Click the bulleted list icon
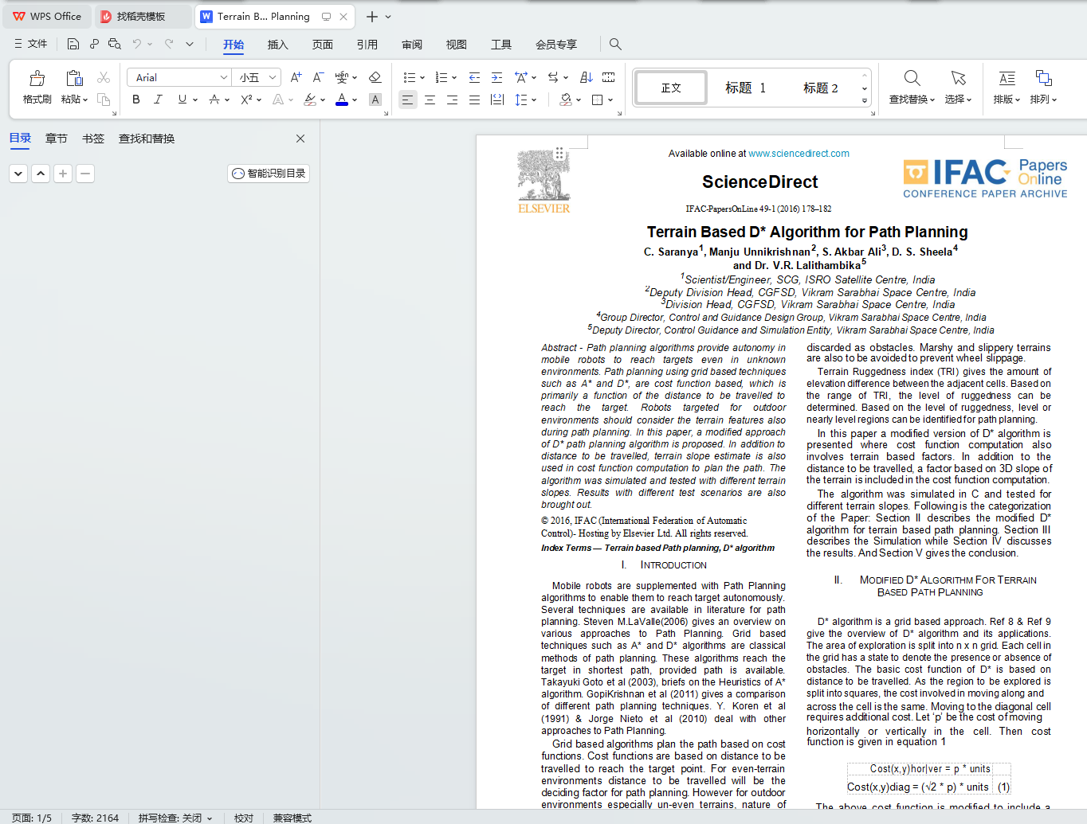Viewport: 1087px width, 824px height. pyautogui.click(x=410, y=77)
